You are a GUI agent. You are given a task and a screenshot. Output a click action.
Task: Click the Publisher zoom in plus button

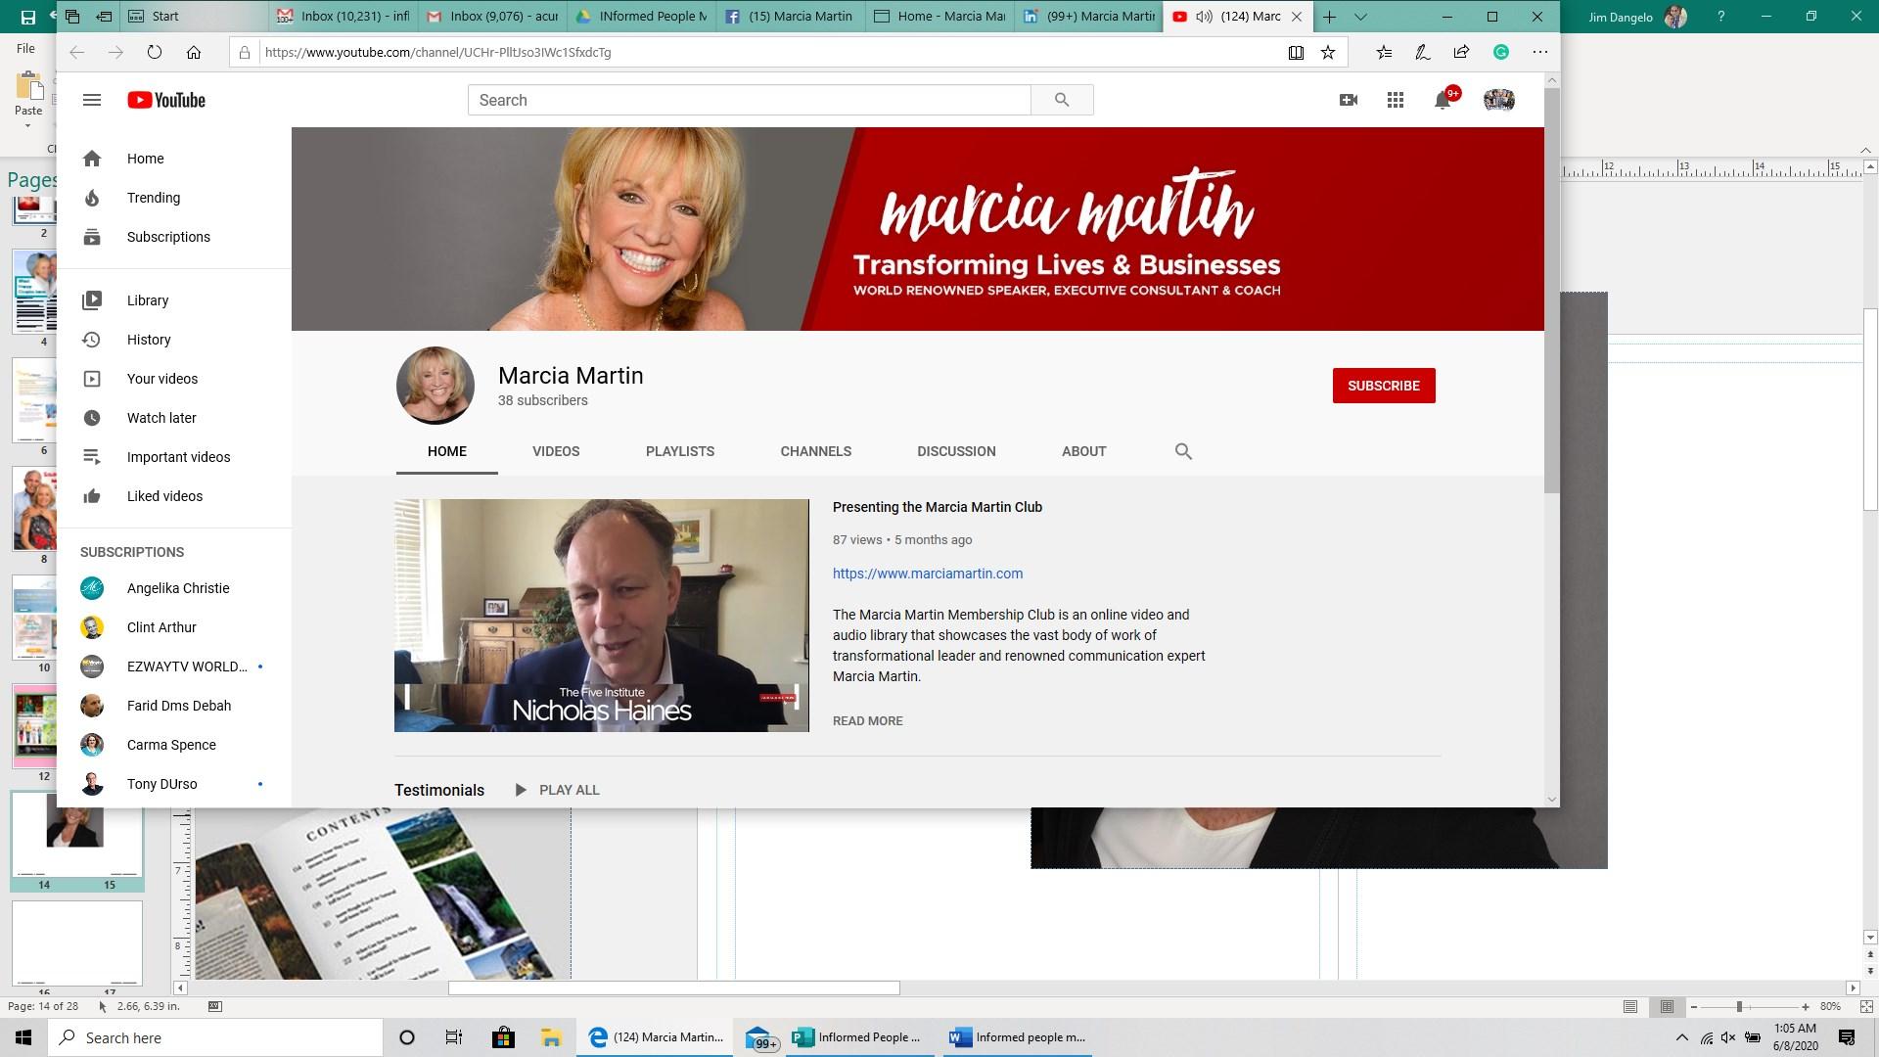1806,1006
